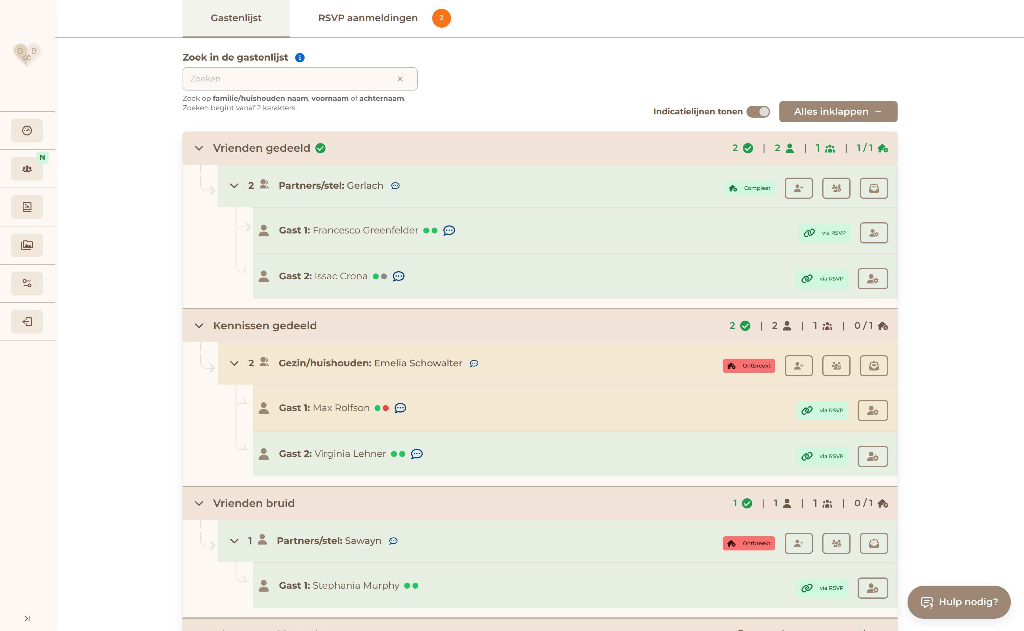Select guest name Stephania Murphy

coord(356,586)
